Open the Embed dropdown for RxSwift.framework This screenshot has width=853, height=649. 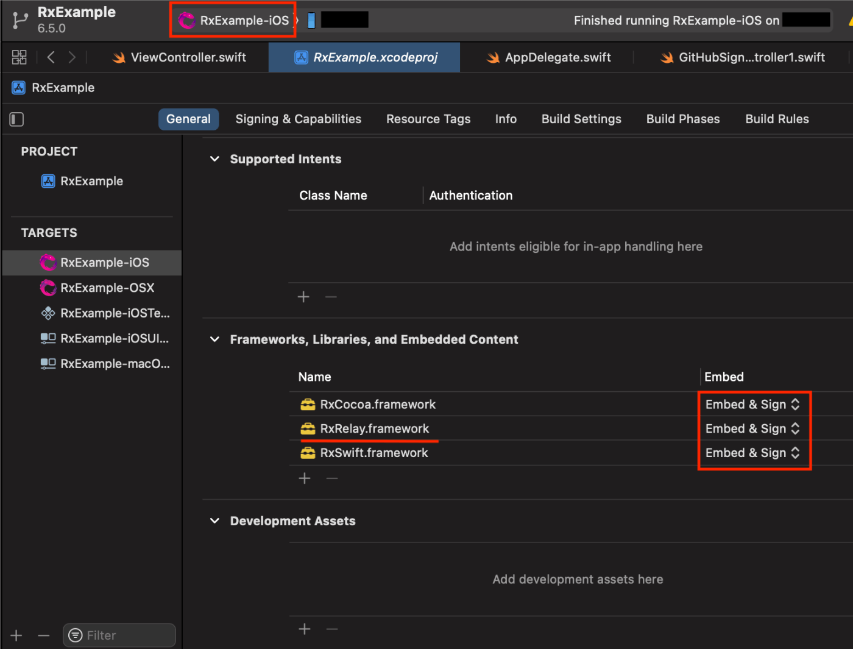point(752,453)
